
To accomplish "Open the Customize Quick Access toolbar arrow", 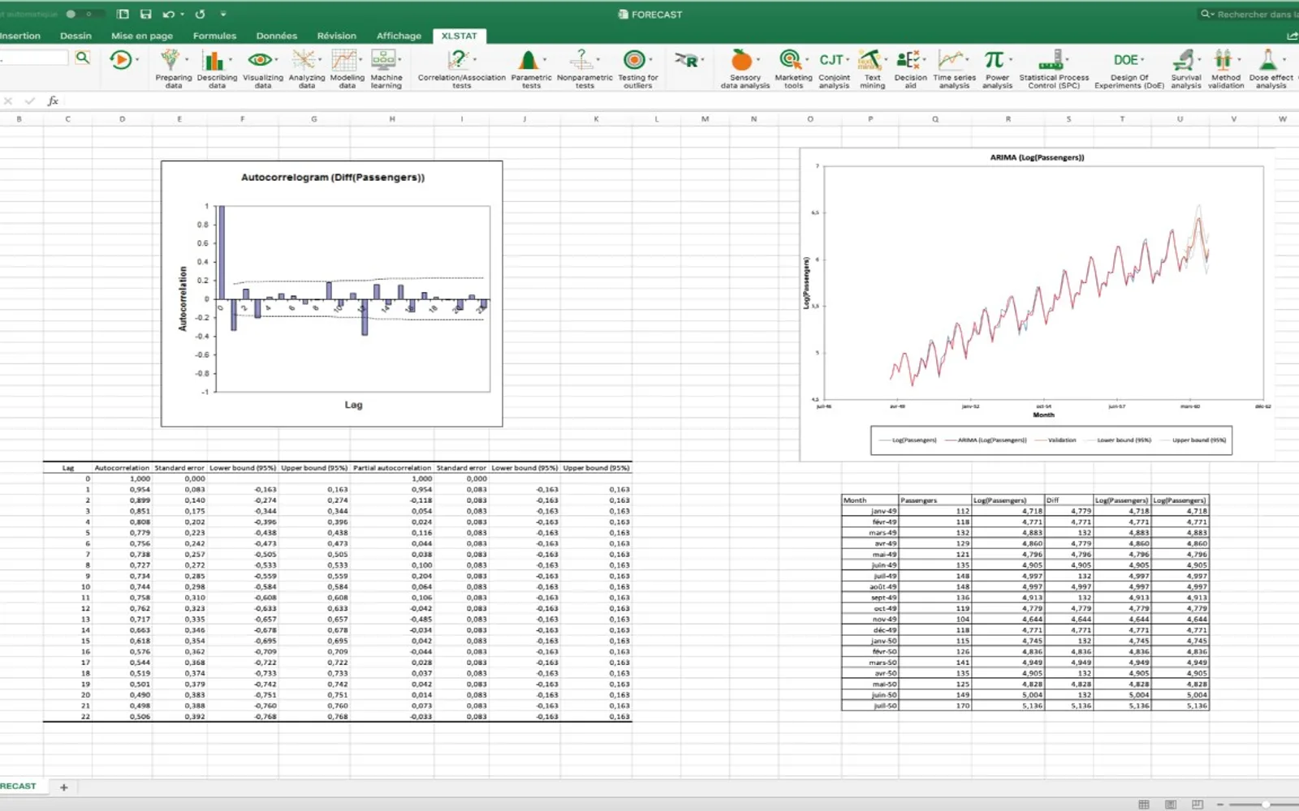I will pos(223,14).
